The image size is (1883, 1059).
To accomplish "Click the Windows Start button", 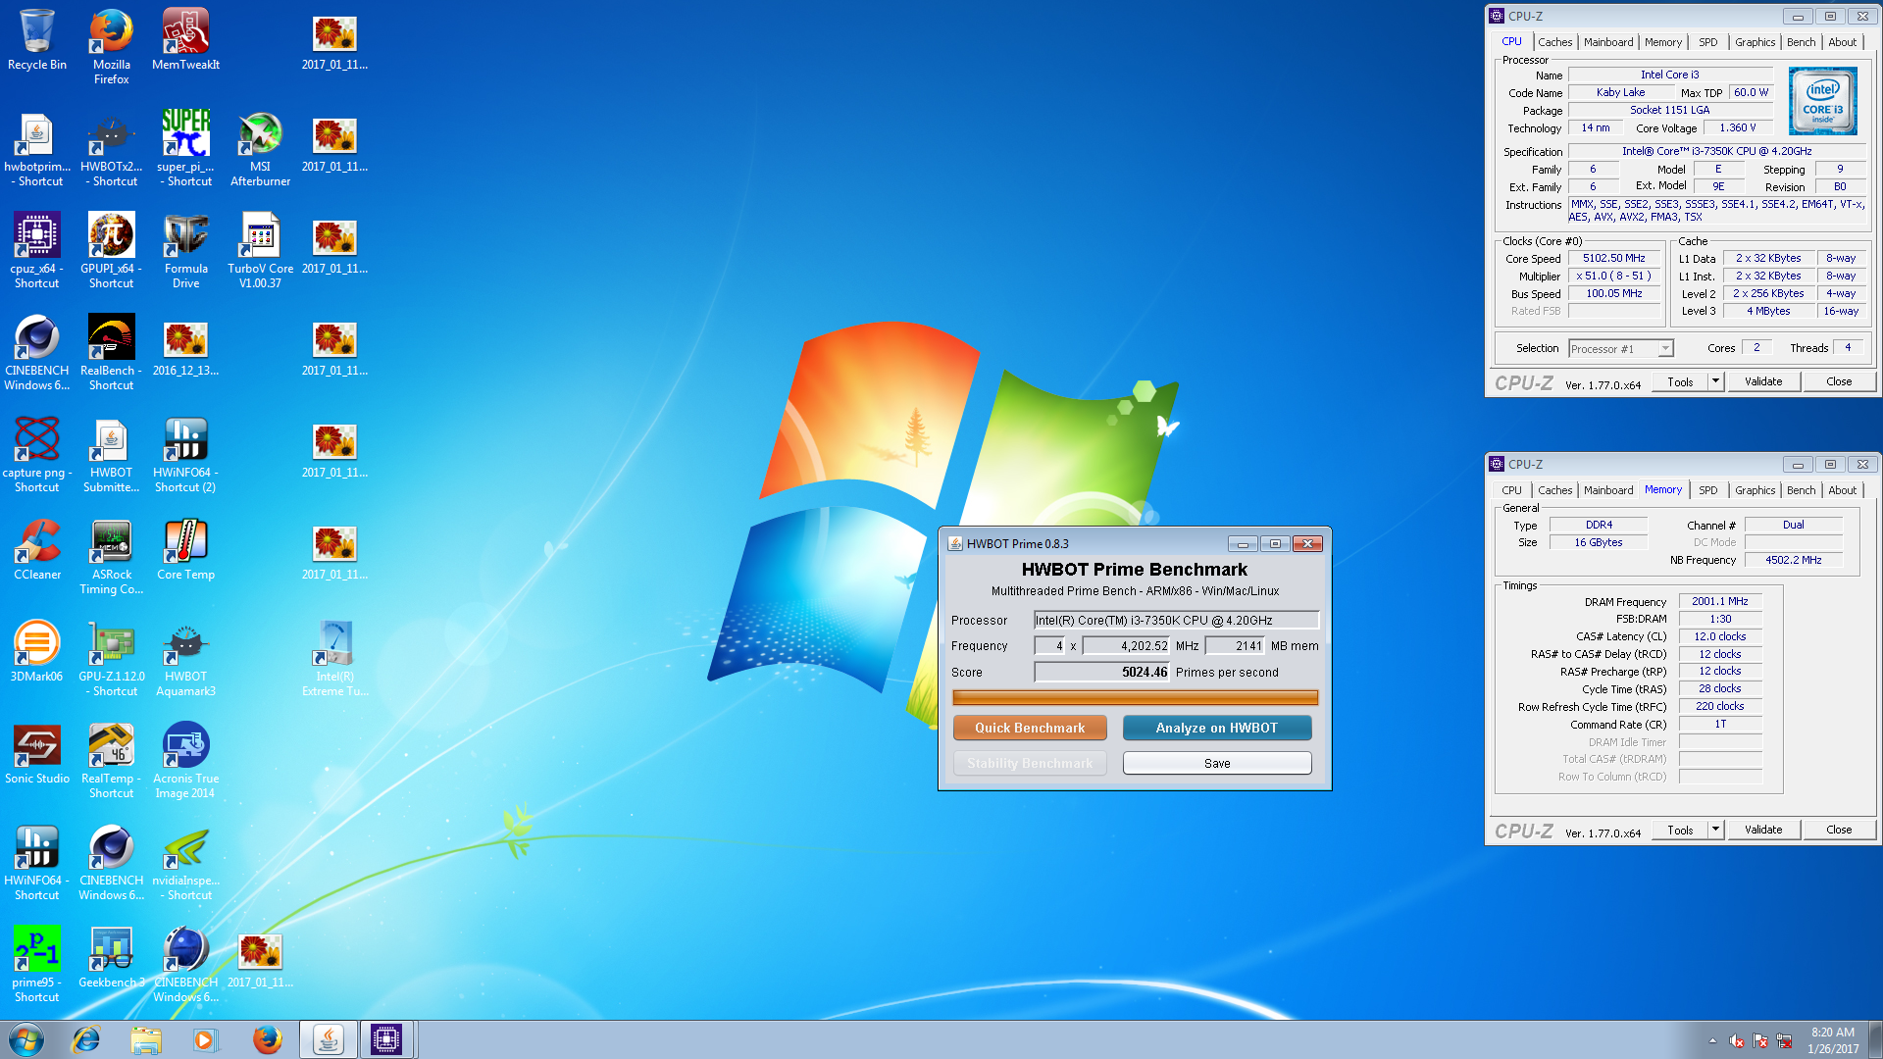I will [x=26, y=1039].
